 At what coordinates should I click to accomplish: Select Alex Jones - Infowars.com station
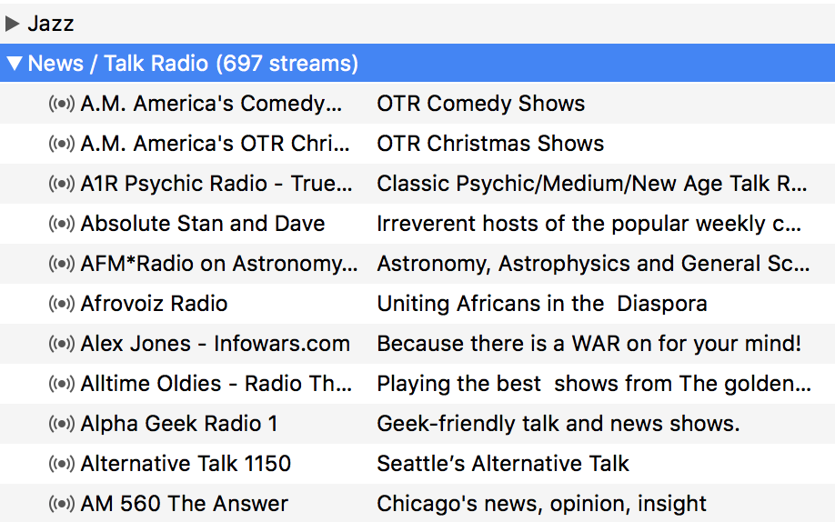coord(216,344)
